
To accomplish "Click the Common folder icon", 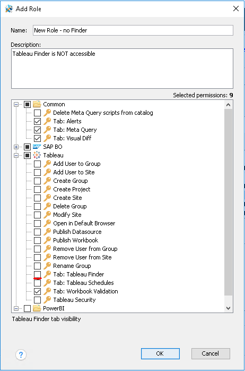I will [37, 104].
